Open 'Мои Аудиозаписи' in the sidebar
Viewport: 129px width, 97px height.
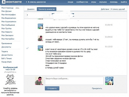point(9,22)
